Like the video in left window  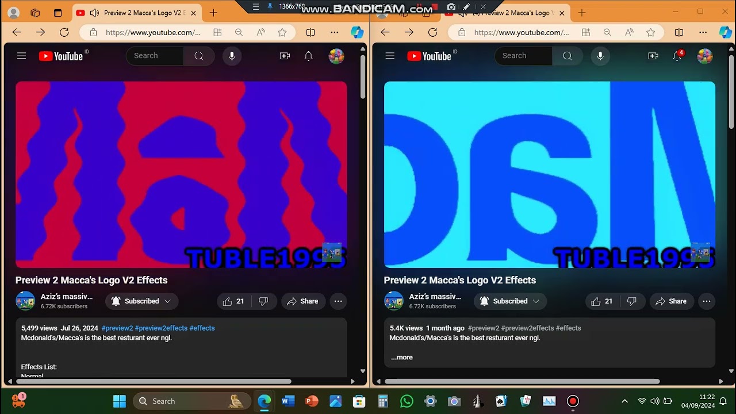pyautogui.click(x=233, y=301)
